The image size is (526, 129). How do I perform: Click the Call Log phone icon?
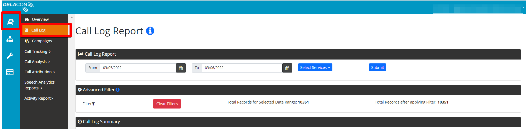tap(27, 30)
